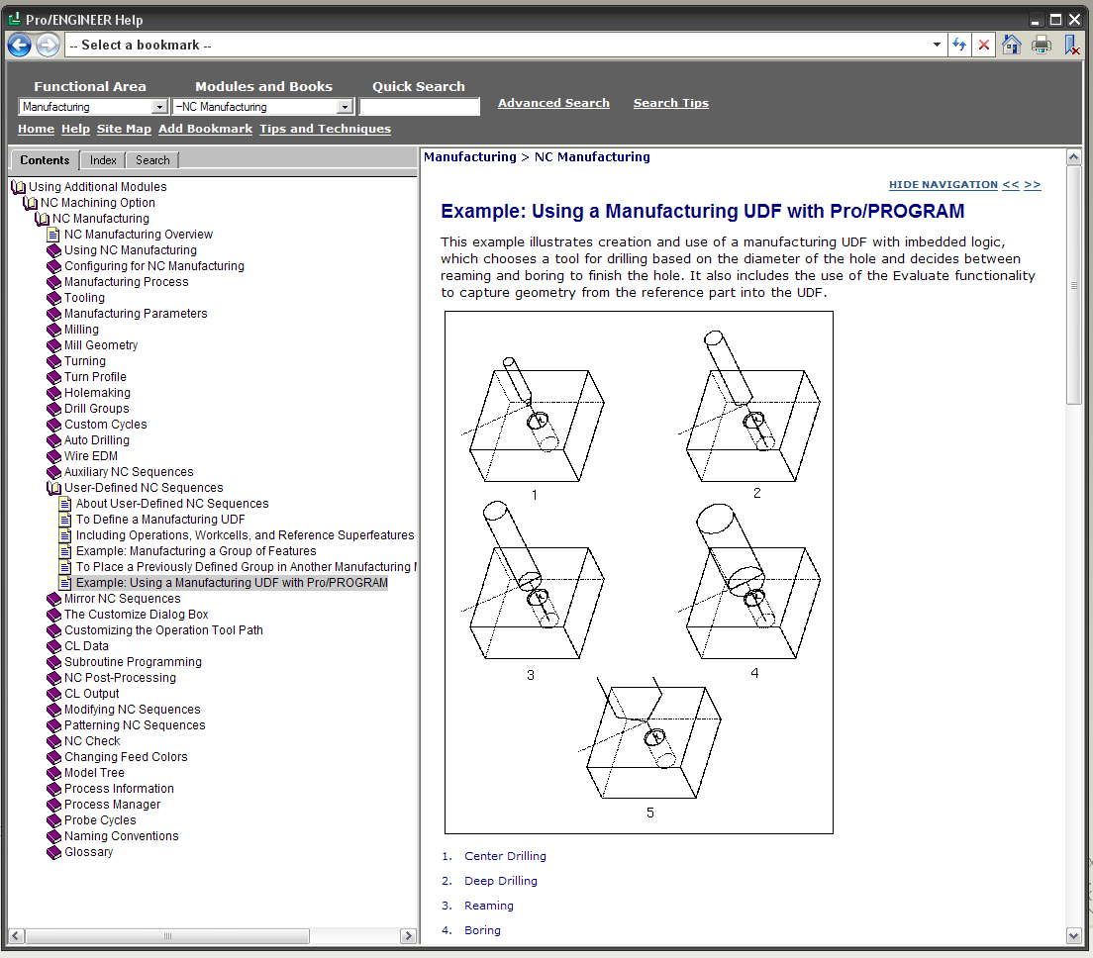Expand the Holemaking book icon
1093x958 pixels.
click(53, 393)
